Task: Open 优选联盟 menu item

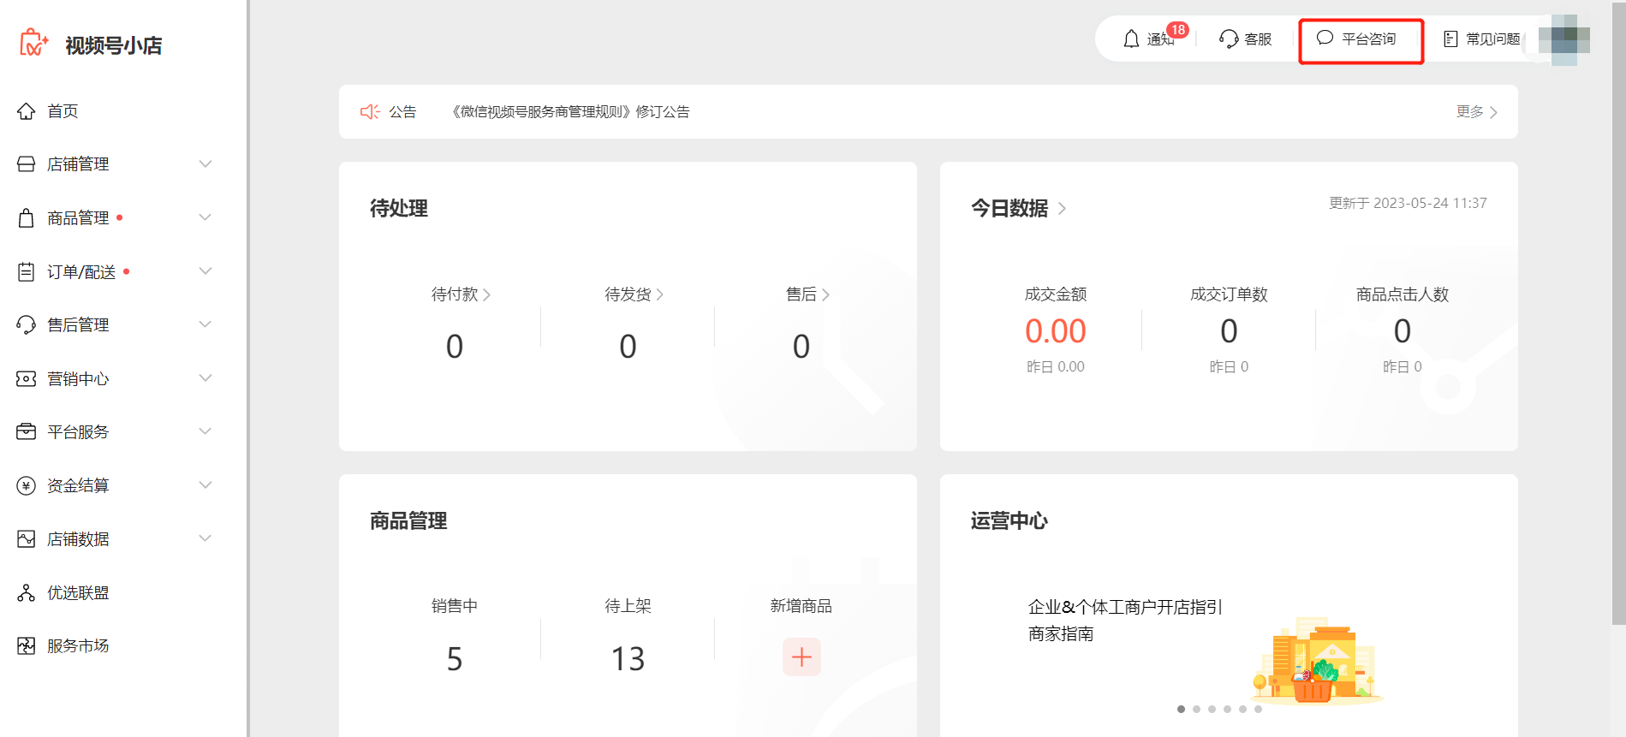Action: click(x=78, y=593)
